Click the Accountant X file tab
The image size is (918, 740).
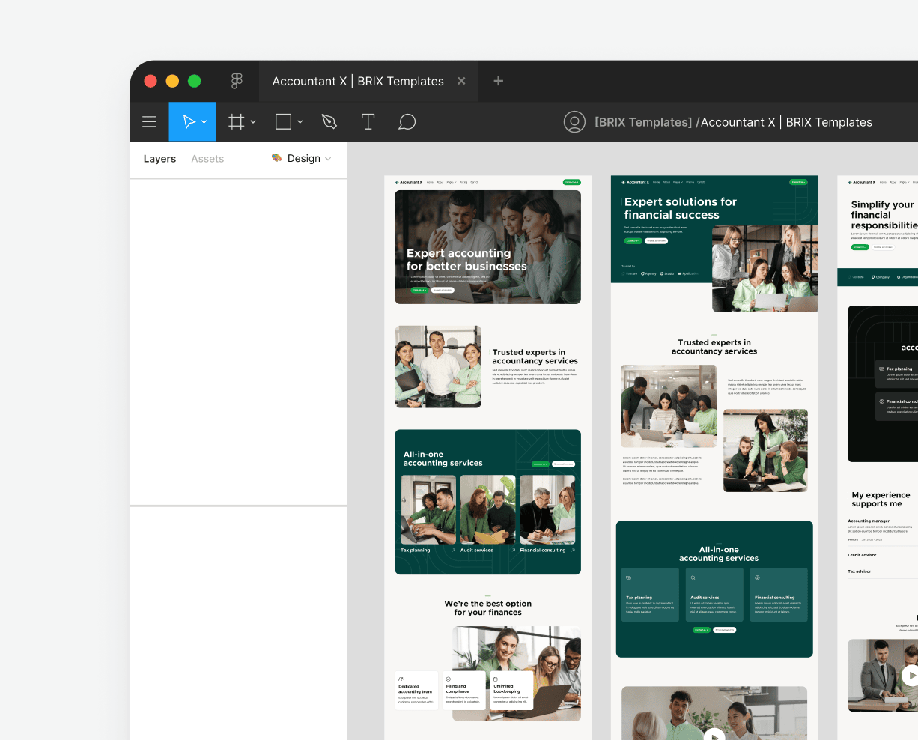pyautogui.click(x=358, y=81)
